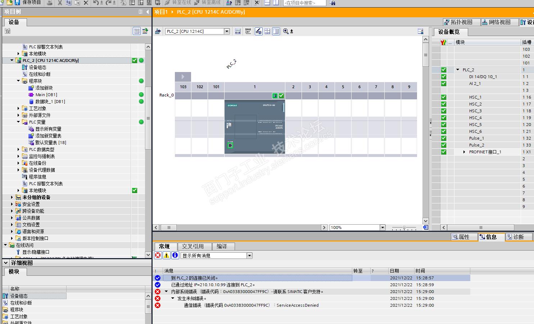534x324 pixels.
Task: Click the hardware catalog toggle icon at right of device toolbar
Action: point(420,31)
